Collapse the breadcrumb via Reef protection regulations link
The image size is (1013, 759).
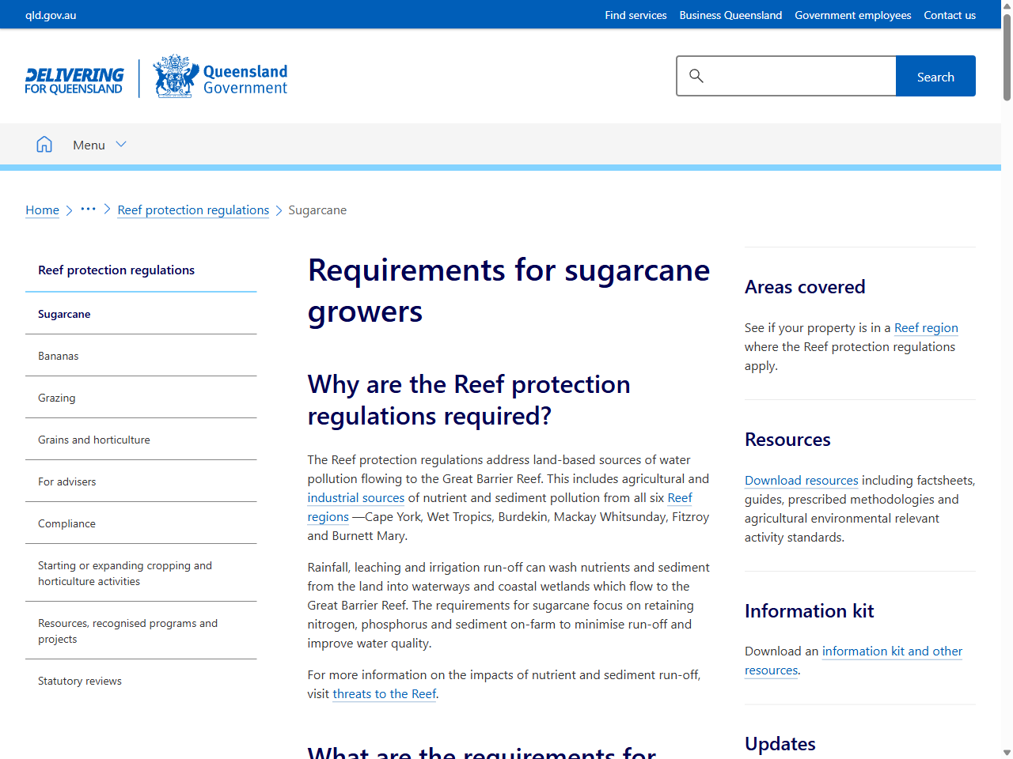coord(192,210)
